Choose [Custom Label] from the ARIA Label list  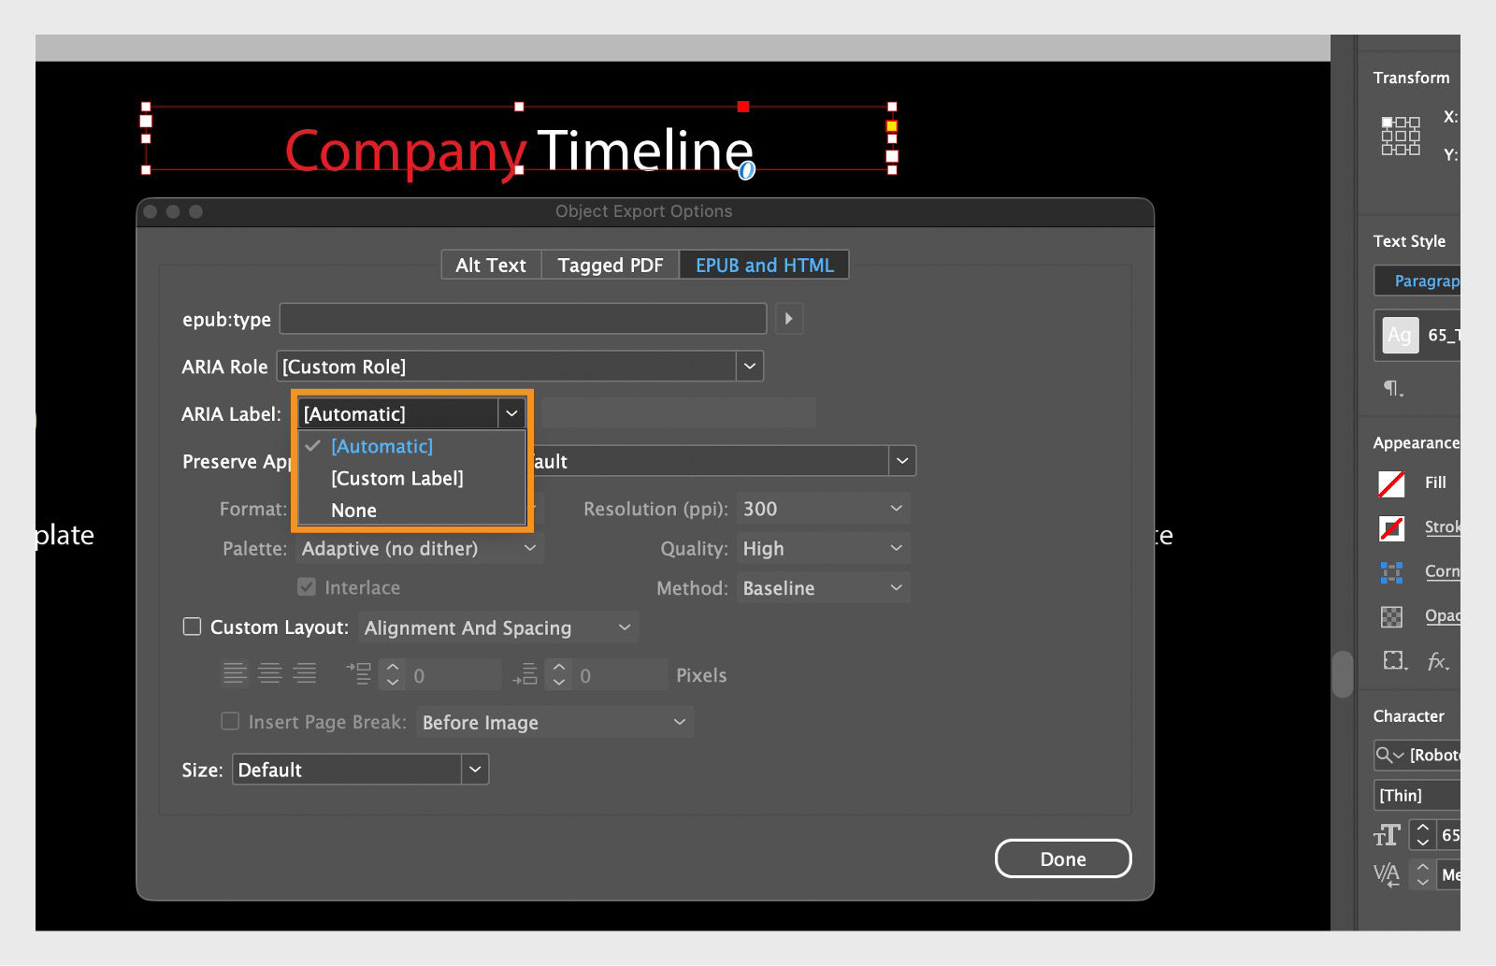[x=396, y=478]
